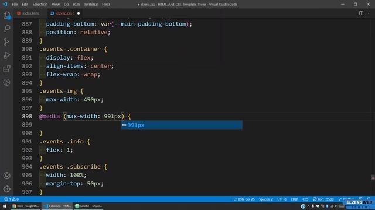
Task: Open the Accounts menu icon
Action: (x=6, y=176)
